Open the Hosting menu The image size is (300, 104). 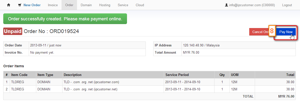(105, 5)
